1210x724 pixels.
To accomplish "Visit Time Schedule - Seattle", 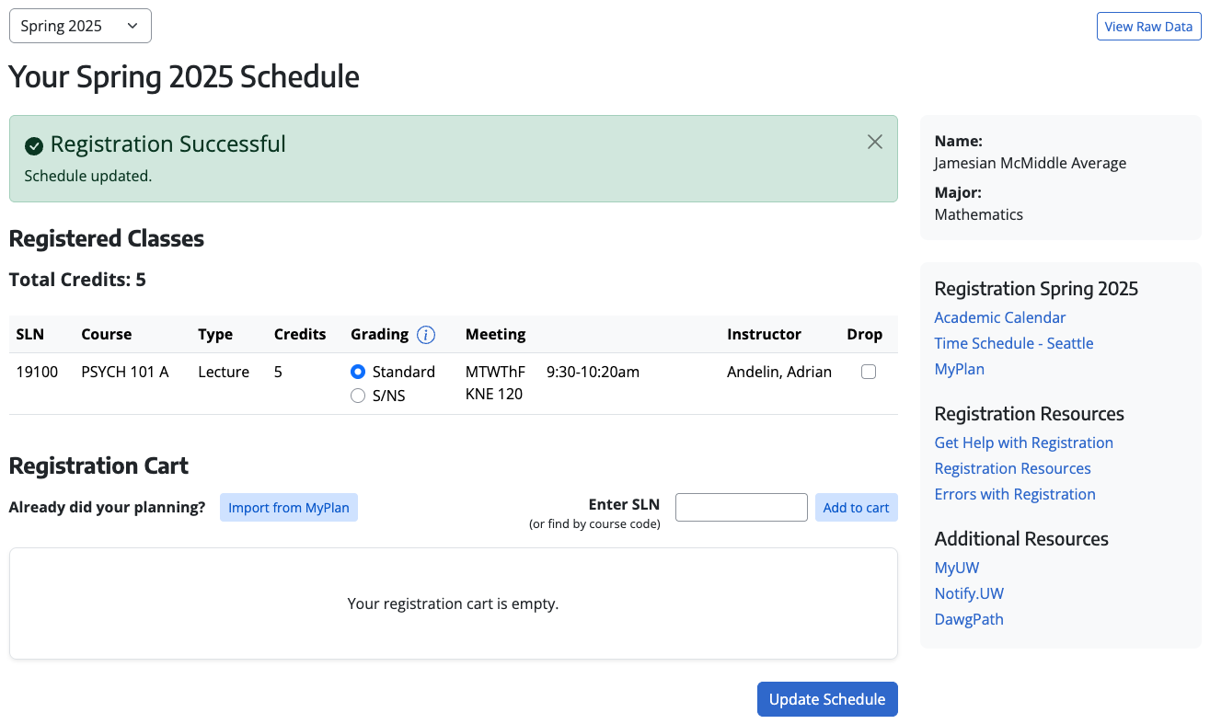I will (x=1013, y=342).
